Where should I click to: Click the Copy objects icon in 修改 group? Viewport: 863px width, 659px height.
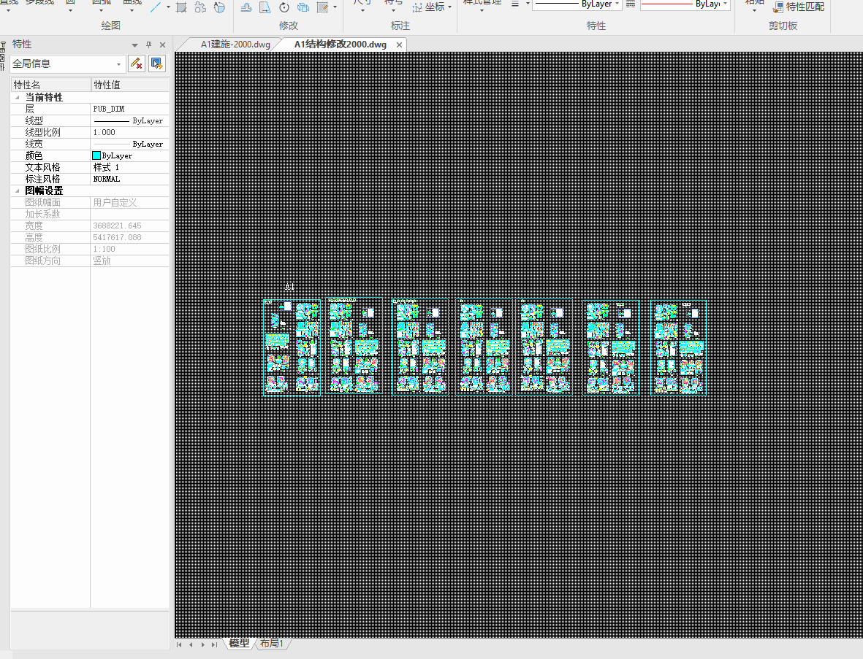303,7
